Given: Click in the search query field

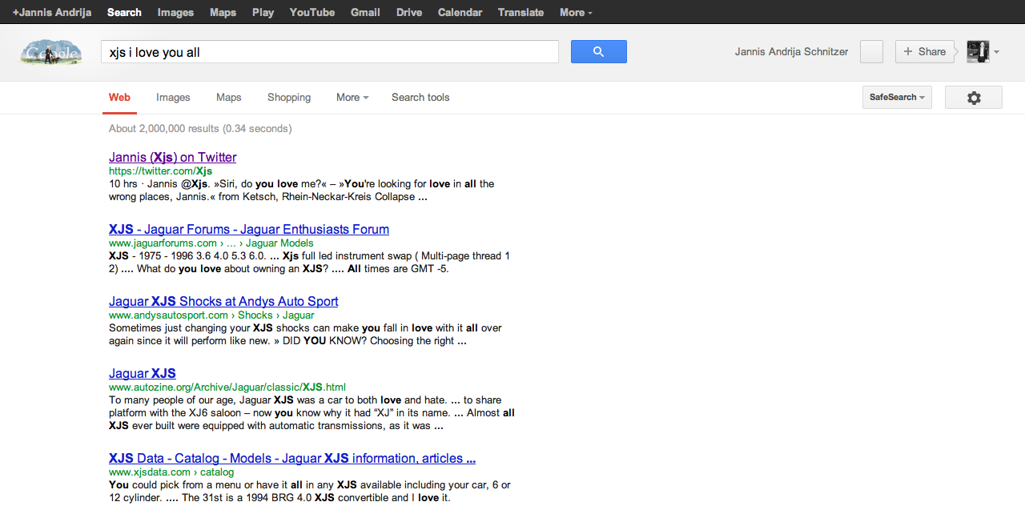Looking at the screenshot, I should pyautogui.click(x=329, y=52).
